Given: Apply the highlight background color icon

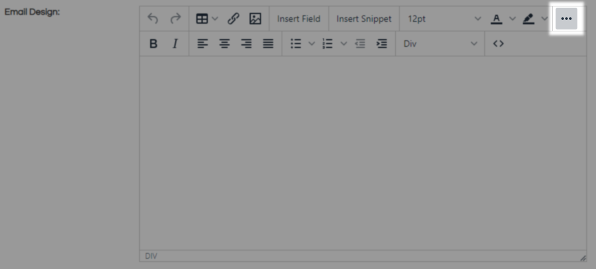Looking at the screenshot, I should (529, 19).
